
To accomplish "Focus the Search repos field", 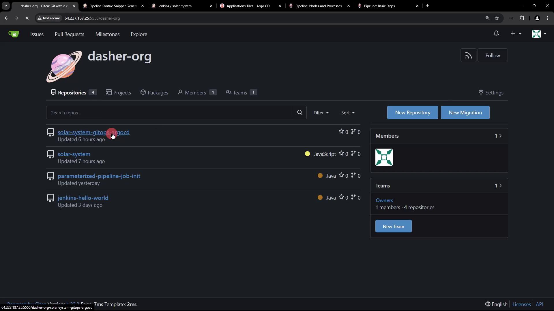I will (169, 113).
